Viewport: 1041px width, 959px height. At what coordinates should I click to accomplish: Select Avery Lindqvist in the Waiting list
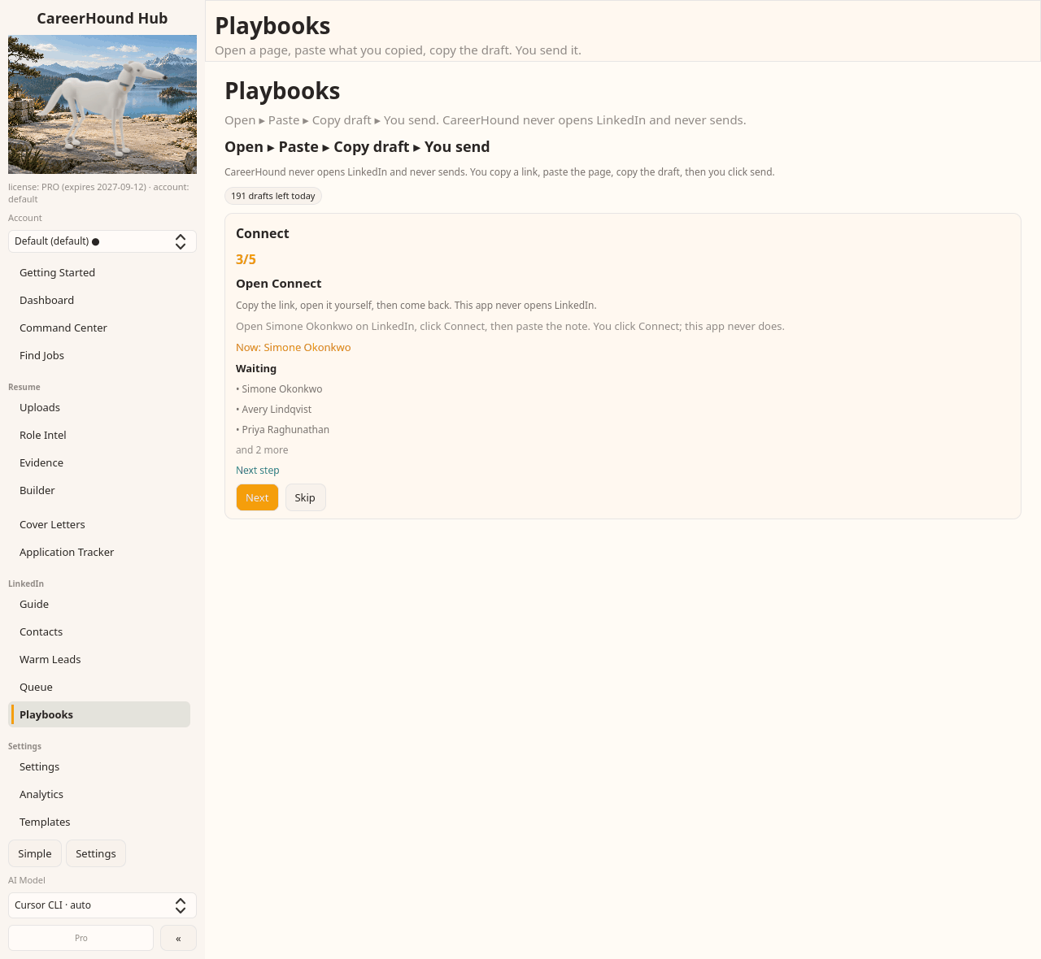[274, 410]
